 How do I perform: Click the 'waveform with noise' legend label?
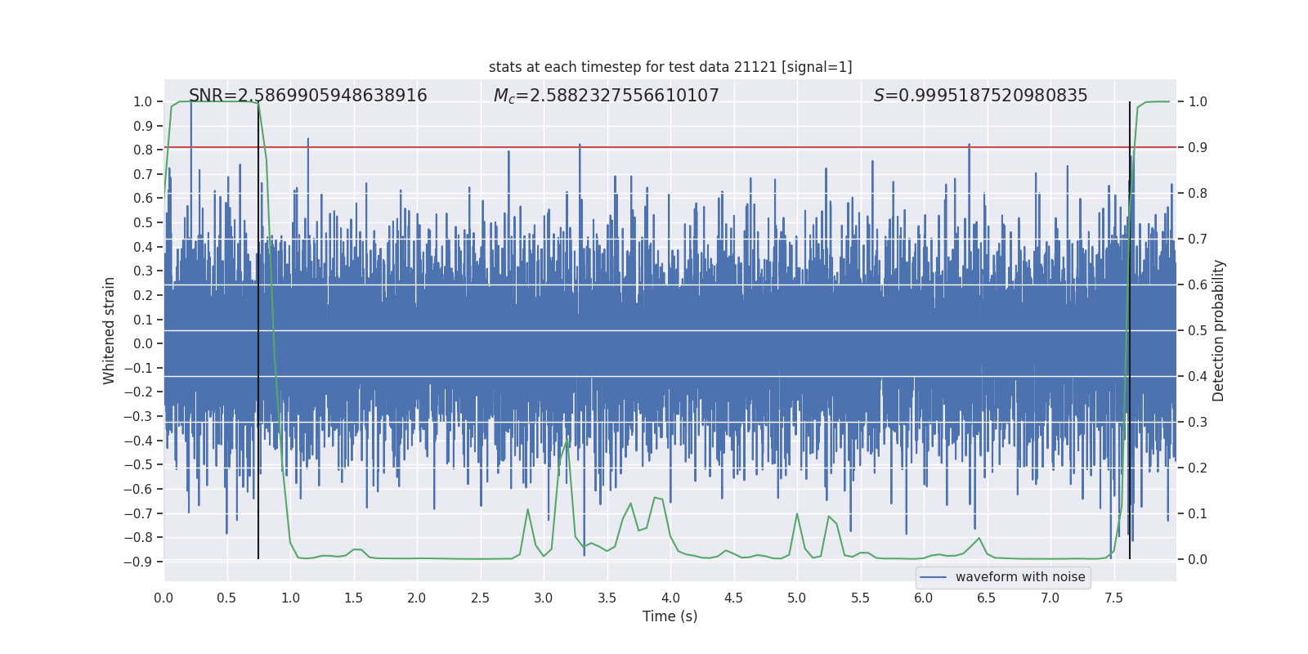[1020, 577]
